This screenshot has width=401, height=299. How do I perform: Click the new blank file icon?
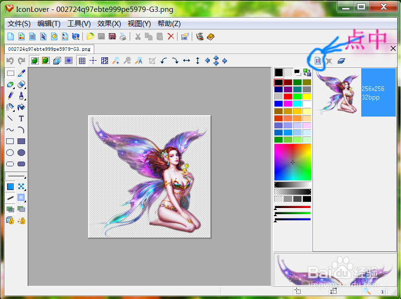11,36
